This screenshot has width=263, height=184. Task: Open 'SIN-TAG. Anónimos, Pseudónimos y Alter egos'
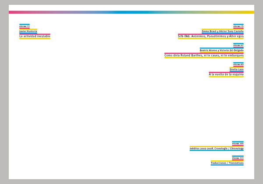click(x=210, y=36)
